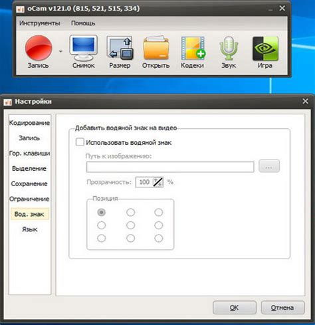Screen dimensions: 315x325
Task: Choose the center watermark position radio
Action: [130, 225]
